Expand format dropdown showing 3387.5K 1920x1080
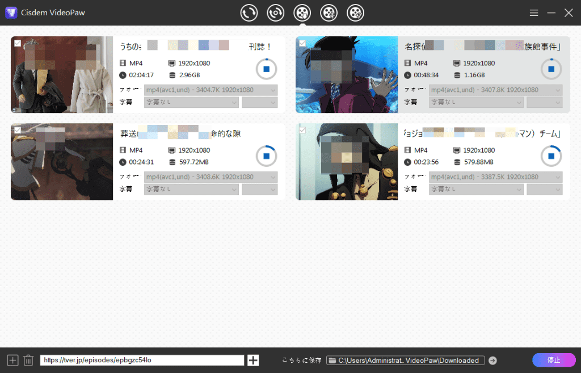 point(495,177)
